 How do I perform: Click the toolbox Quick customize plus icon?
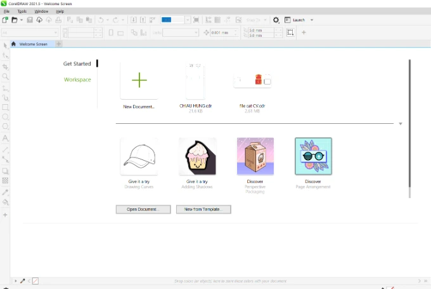click(5, 215)
